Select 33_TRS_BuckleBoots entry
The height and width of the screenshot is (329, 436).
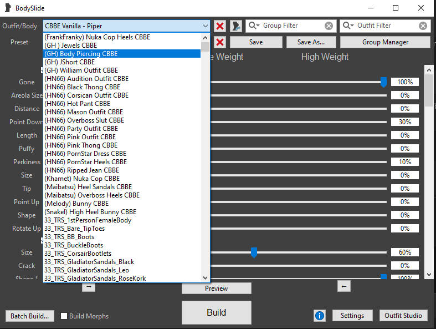pyautogui.click(x=122, y=245)
